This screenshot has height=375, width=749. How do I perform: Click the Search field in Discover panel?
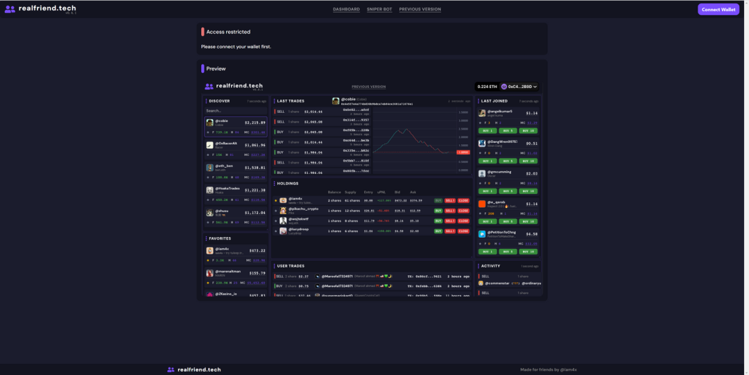[x=236, y=111]
